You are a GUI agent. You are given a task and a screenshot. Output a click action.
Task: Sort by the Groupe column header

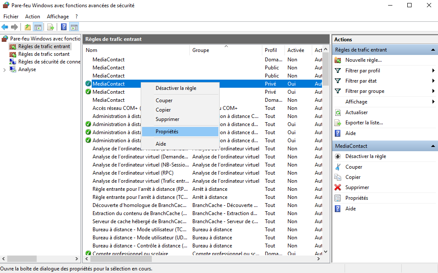(x=226, y=50)
